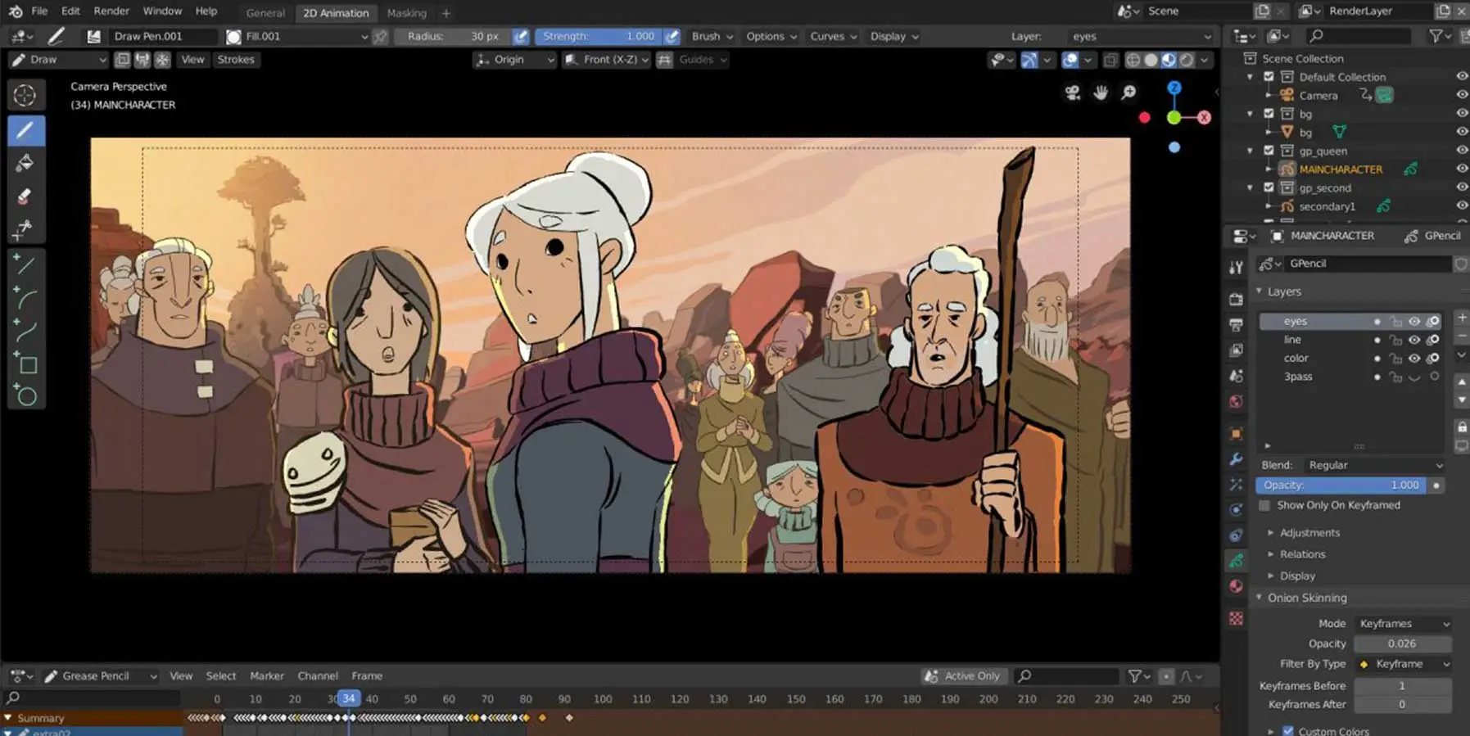The width and height of the screenshot is (1470, 736).
Task: Open the Render menu
Action: click(111, 11)
